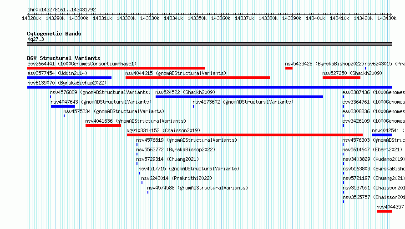The image size is (405, 229).
Task: Select the long blue nsv6139070 bar
Action: point(209,87)
